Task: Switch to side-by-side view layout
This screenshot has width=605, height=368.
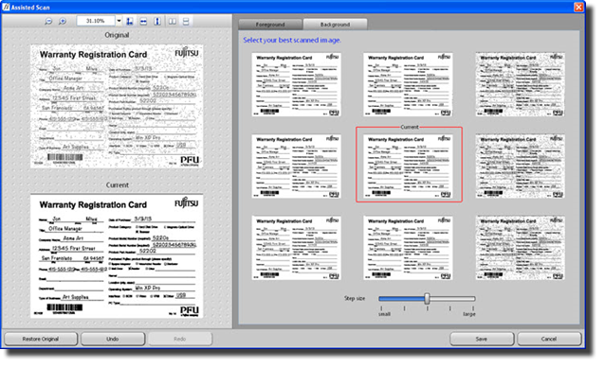Action: click(x=173, y=21)
